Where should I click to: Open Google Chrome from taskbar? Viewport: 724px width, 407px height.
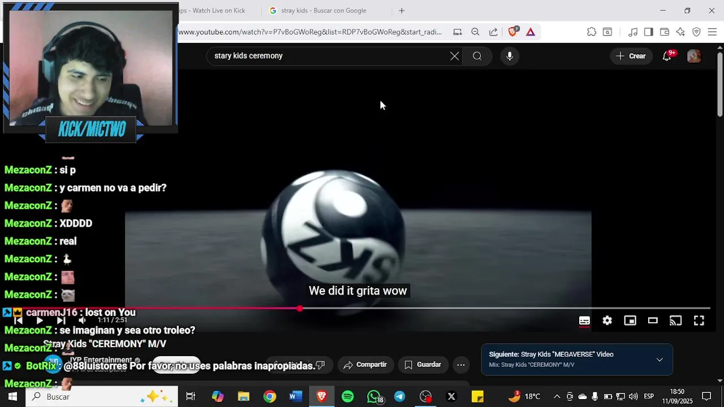pos(270,396)
